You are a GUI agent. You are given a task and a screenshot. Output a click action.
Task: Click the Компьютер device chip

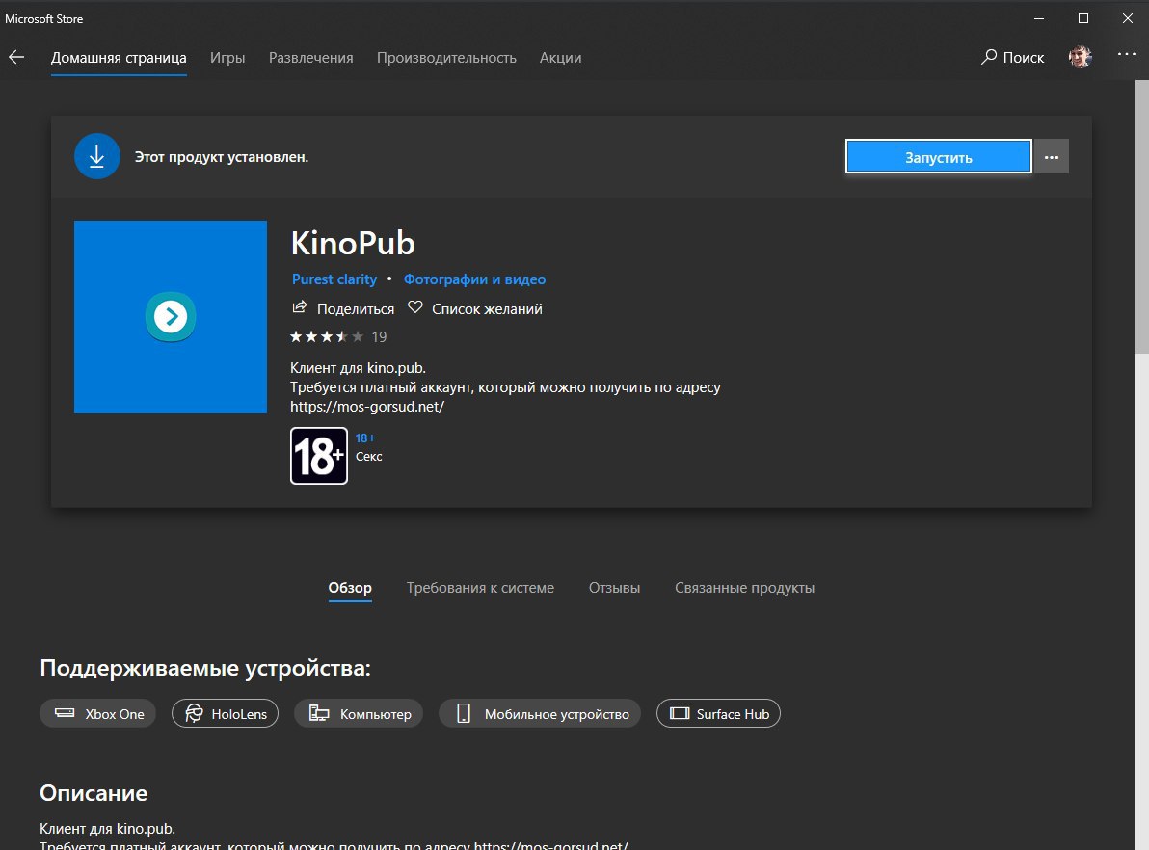(359, 714)
